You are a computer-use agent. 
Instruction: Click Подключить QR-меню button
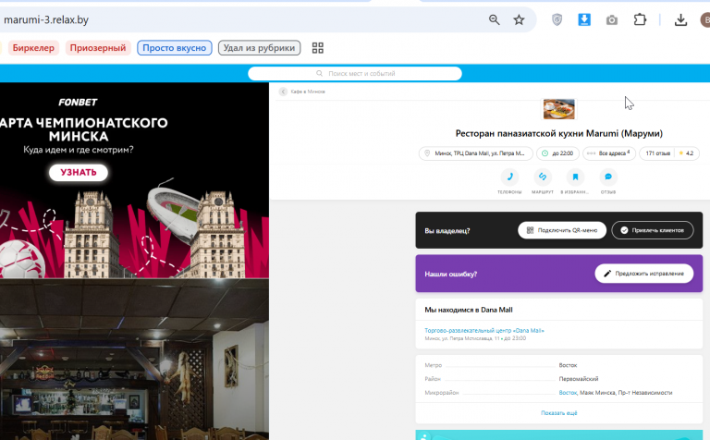coord(562,230)
